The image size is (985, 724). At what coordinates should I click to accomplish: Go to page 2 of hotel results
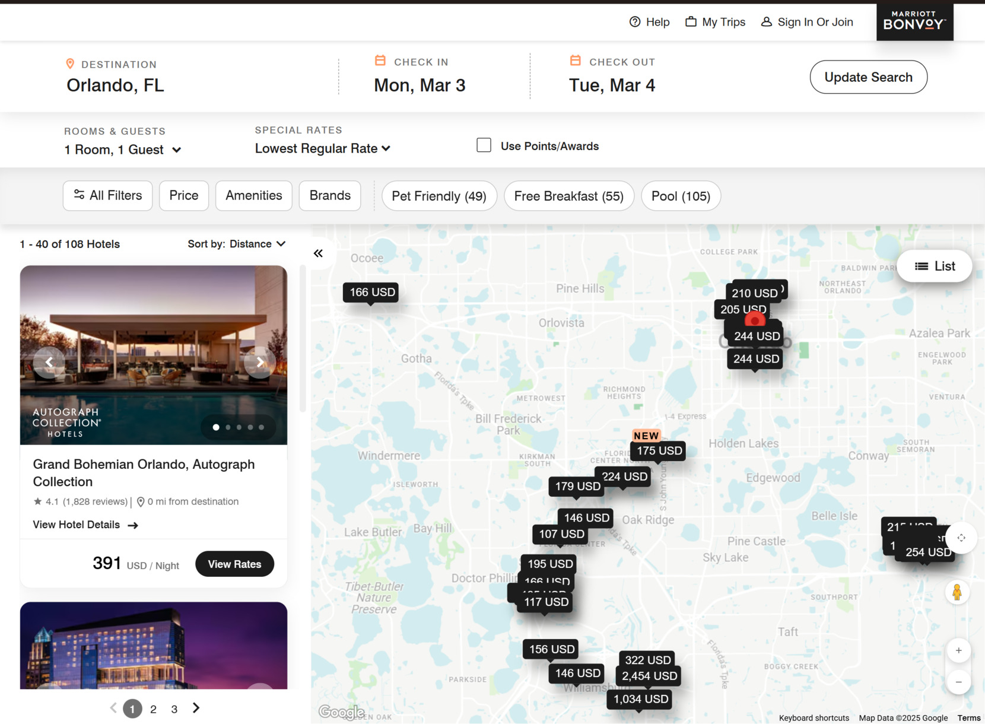coord(153,709)
